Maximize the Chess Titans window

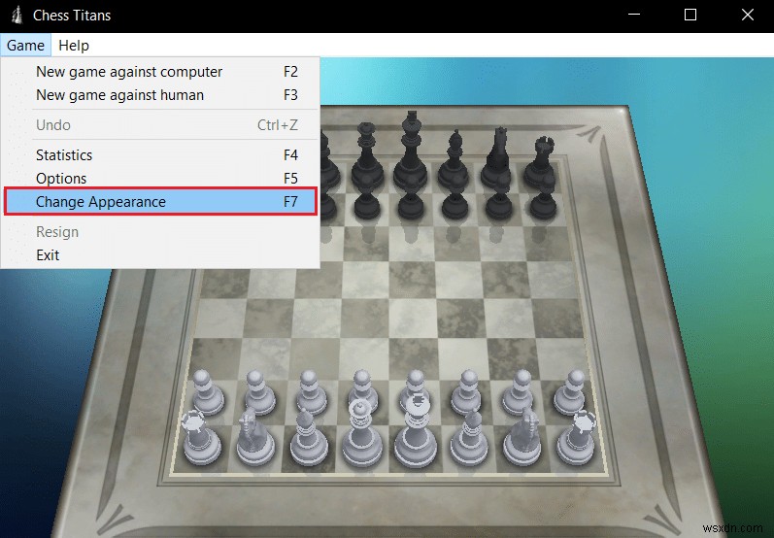pyautogui.click(x=690, y=15)
